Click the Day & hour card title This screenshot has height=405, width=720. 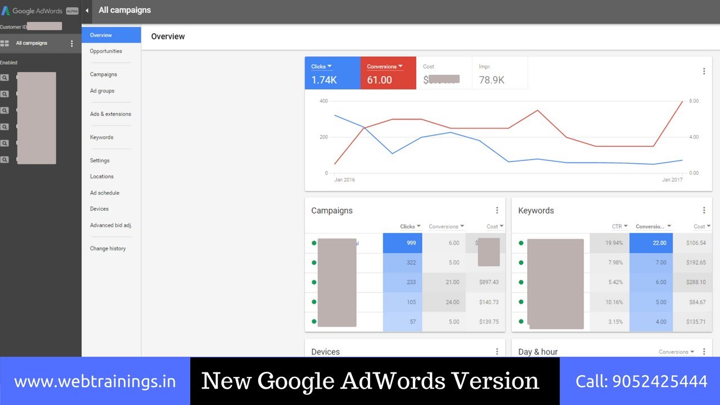point(538,352)
